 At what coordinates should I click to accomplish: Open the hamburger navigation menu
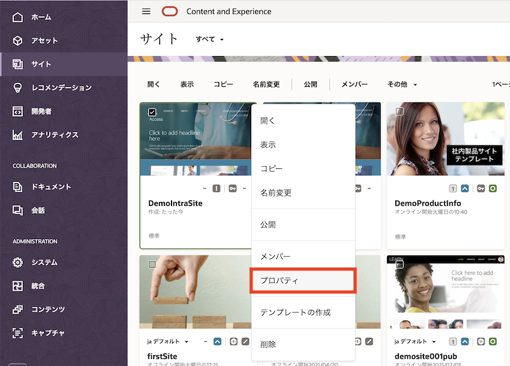(x=146, y=11)
